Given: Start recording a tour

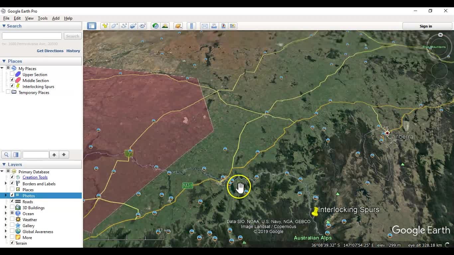Looking at the screenshot, I should click(143, 26).
